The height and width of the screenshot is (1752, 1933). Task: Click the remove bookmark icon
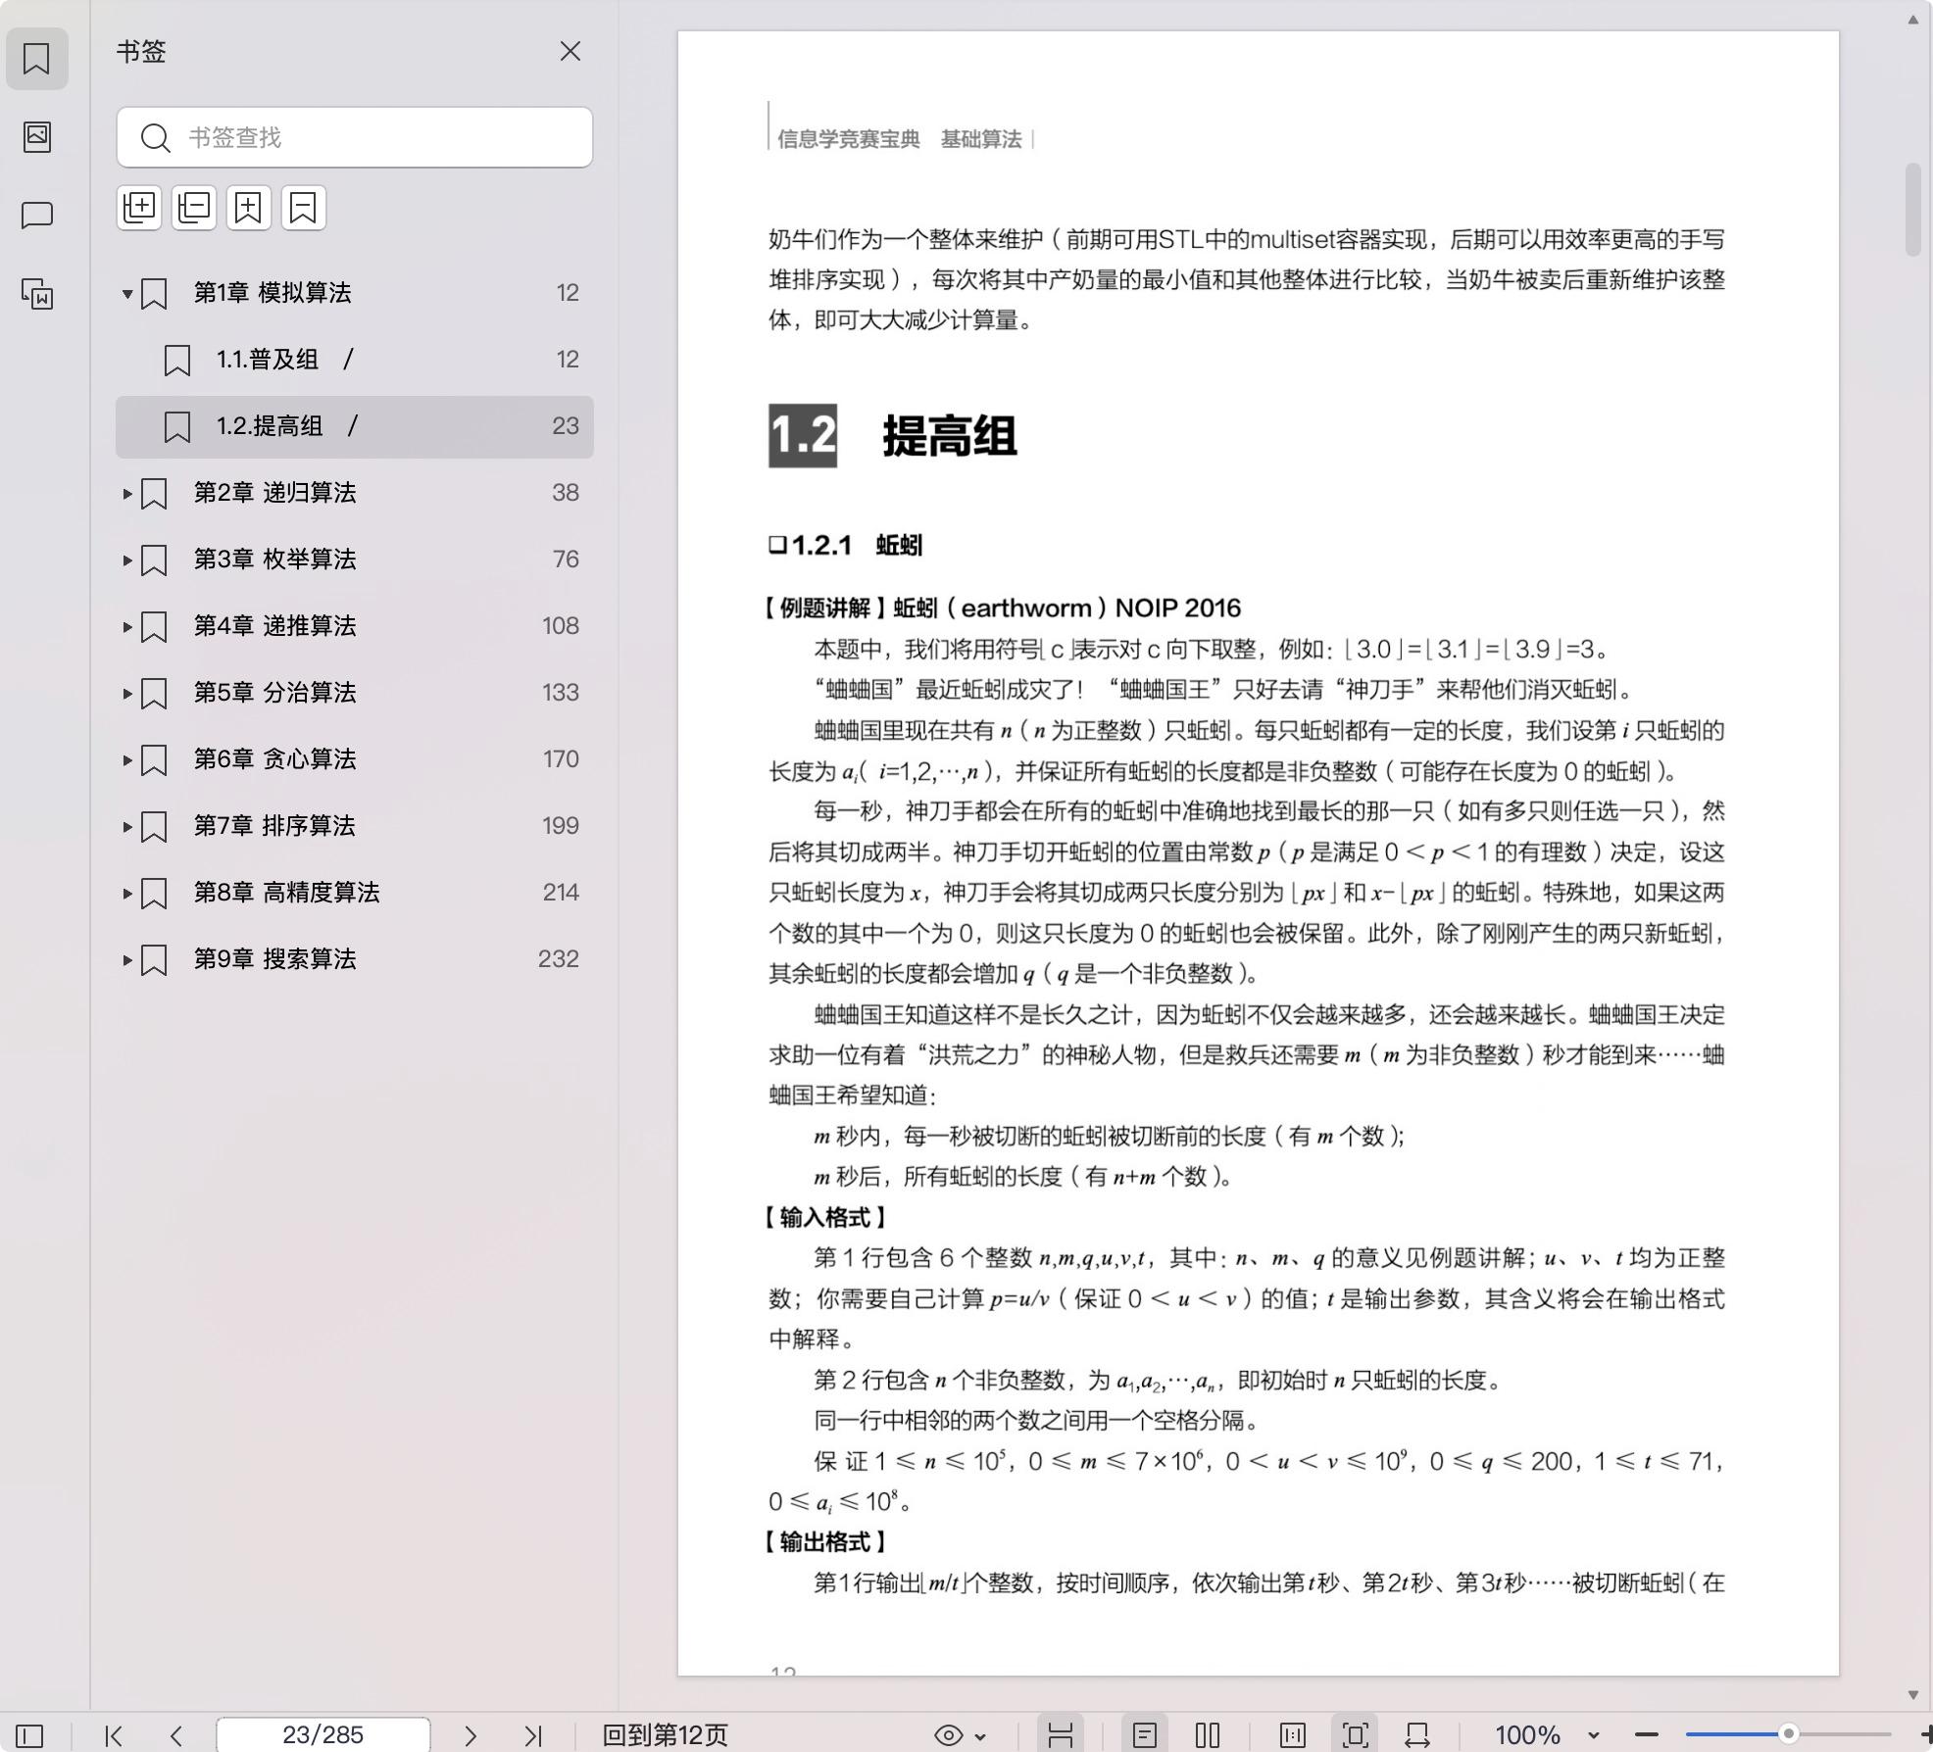pyautogui.click(x=304, y=208)
